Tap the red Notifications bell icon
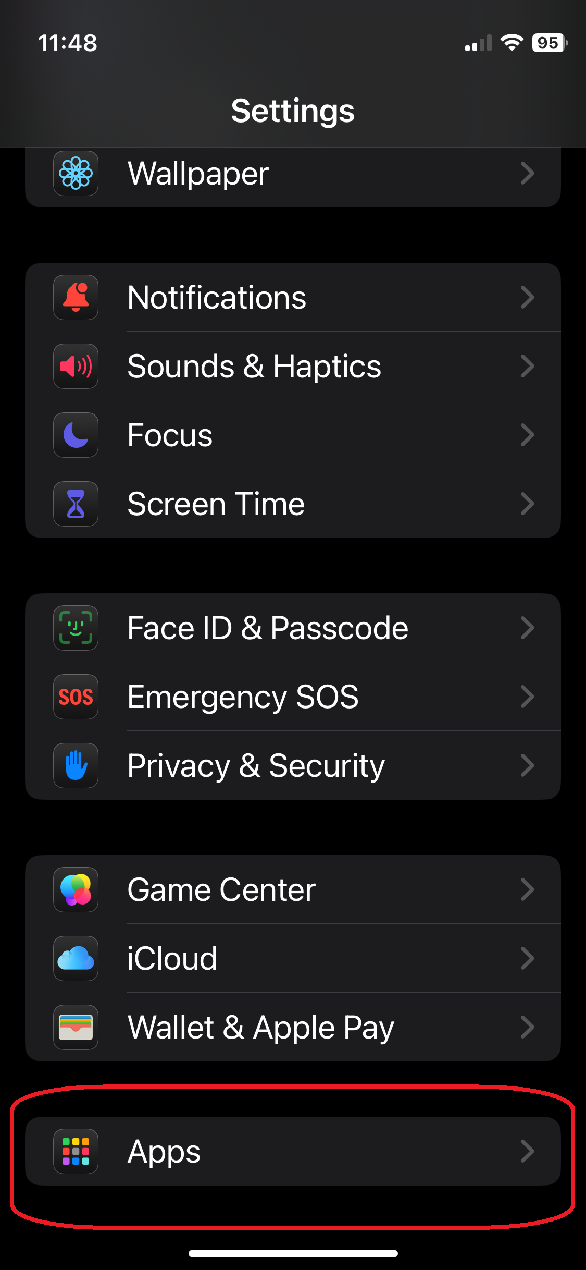 pyautogui.click(x=76, y=297)
